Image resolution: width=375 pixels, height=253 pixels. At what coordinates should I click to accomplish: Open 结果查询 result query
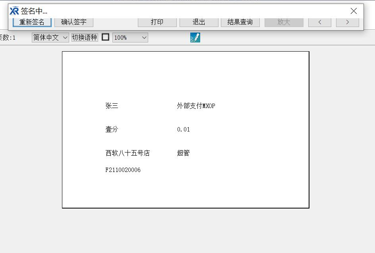pyautogui.click(x=240, y=22)
